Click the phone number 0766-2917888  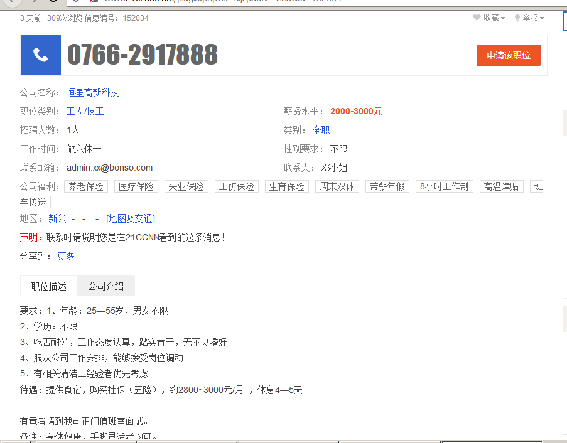[143, 55]
